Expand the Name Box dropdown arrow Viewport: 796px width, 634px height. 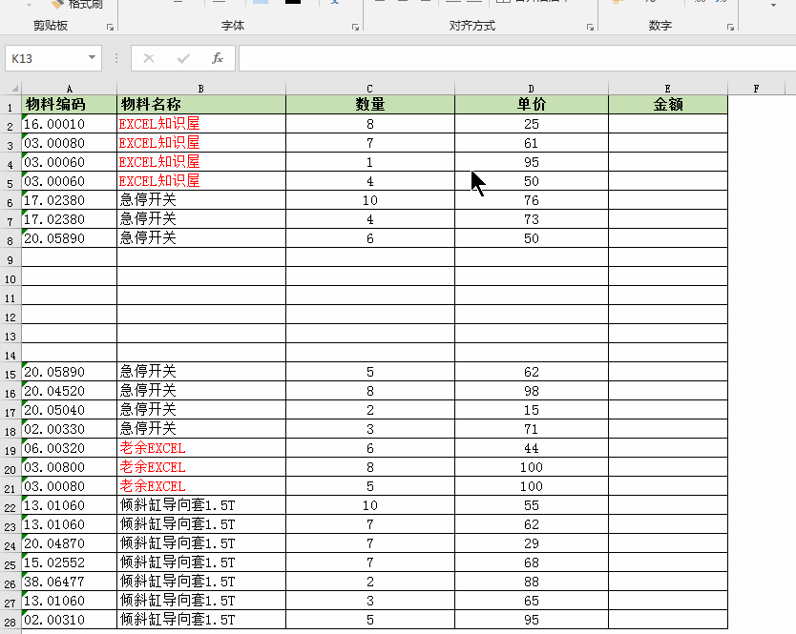click(x=92, y=57)
